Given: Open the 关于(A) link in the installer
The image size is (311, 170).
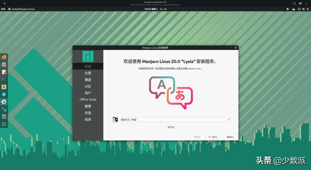Looking at the screenshot, I should coord(171,127).
